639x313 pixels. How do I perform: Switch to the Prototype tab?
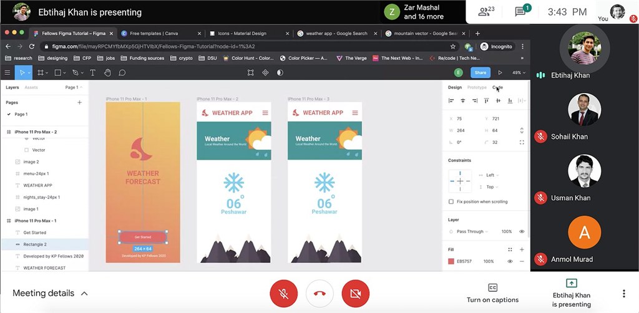pos(477,87)
